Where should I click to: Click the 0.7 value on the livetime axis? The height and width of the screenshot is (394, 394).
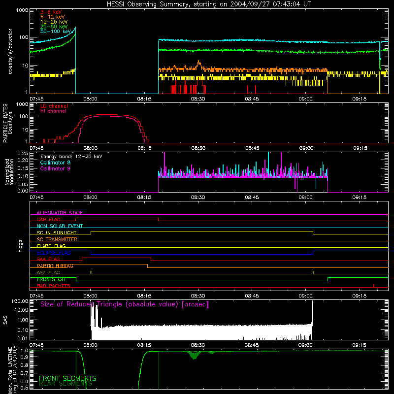(24, 373)
